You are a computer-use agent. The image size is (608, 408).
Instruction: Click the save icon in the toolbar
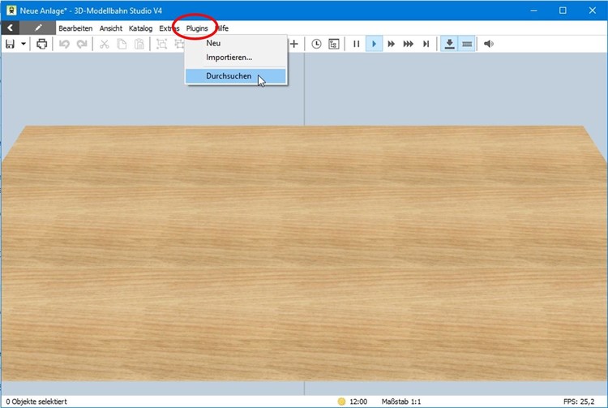tap(10, 44)
